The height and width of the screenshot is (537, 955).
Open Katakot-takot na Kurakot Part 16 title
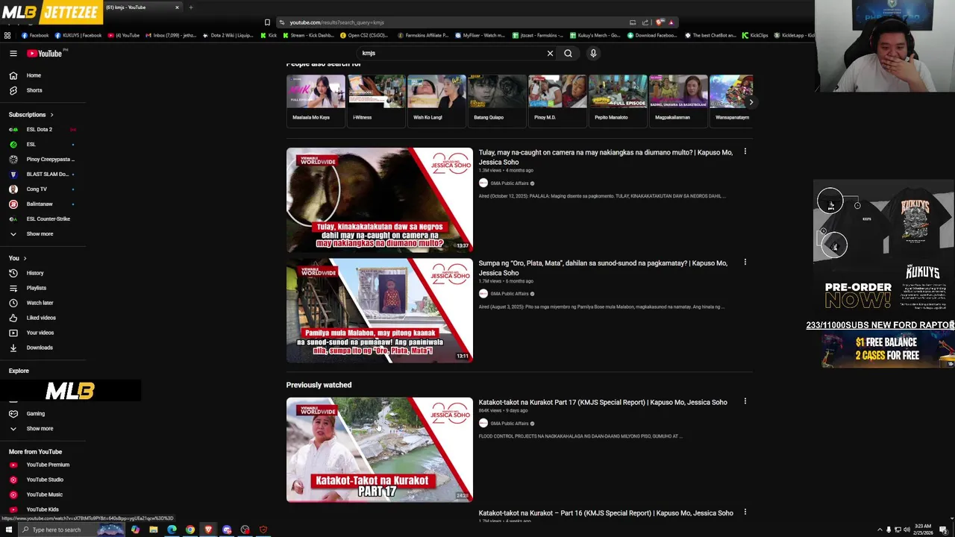(606, 513)
